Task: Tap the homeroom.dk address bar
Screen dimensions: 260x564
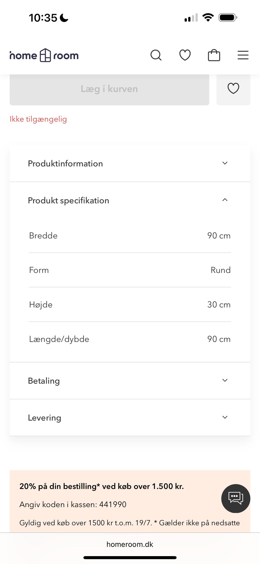Action: (x=130, y=544)
